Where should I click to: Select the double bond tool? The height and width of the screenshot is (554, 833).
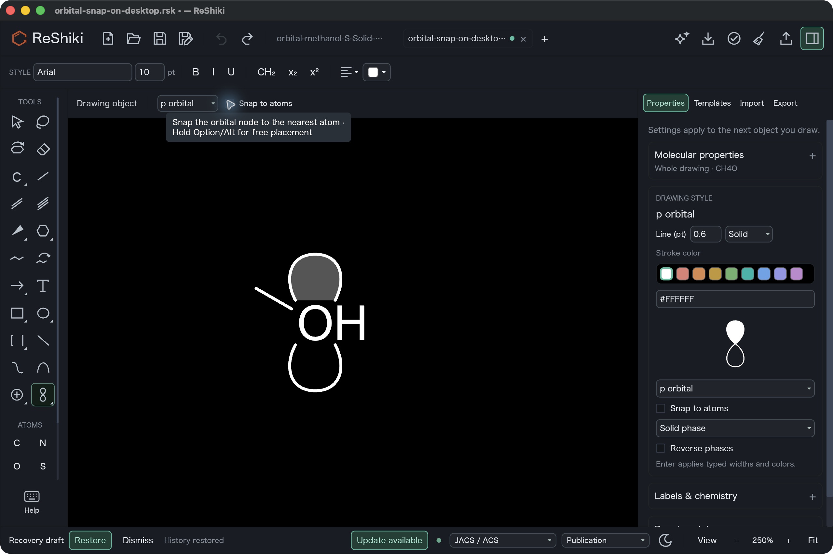(17, 204)
